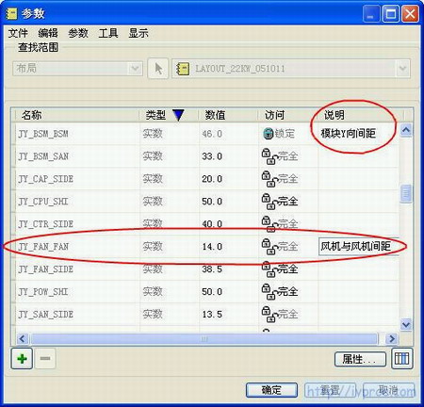Click the 属性... button
This screenshot has height=407, width=424.
360,359
